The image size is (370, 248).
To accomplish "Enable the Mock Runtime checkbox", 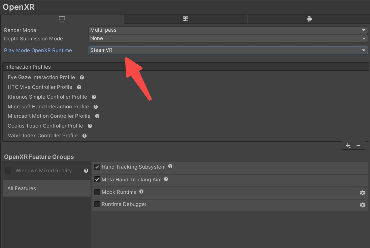I will click(x=97, y=192).
